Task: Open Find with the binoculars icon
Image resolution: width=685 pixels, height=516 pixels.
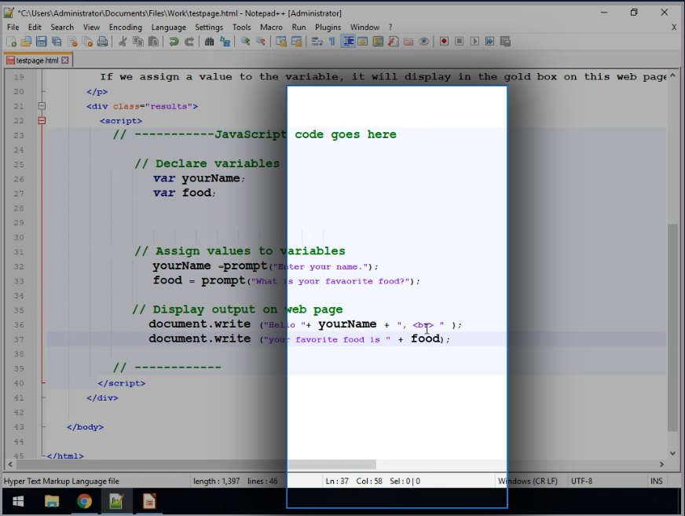Action: (210, 42)
